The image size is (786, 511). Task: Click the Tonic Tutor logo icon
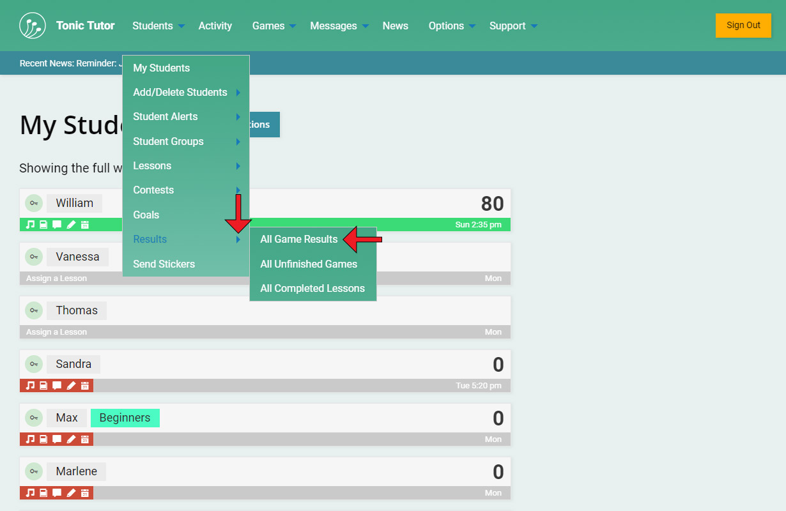[x=33, y=26]
